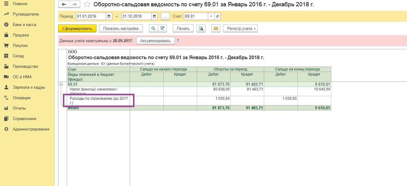The width and height of the screenshot is (407, 186).
Task: Open print preview of the report
Action: [202, 28]
